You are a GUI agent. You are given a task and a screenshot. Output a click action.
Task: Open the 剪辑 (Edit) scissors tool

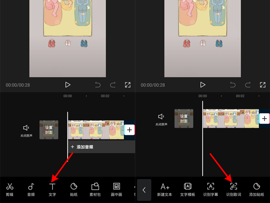[x=10, y=189]
